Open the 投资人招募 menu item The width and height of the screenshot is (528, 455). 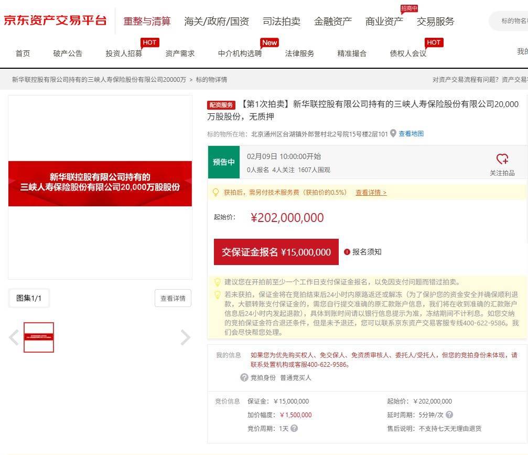[124, 54]
